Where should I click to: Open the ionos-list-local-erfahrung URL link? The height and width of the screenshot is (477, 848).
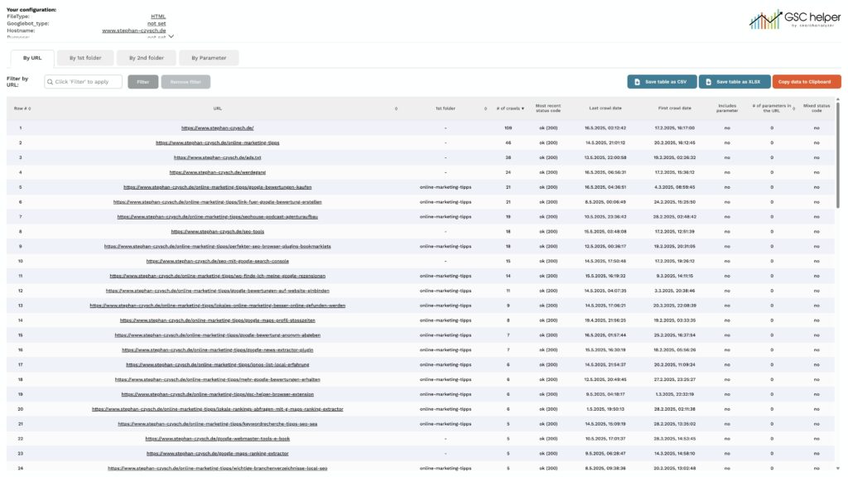click(218, 364)
